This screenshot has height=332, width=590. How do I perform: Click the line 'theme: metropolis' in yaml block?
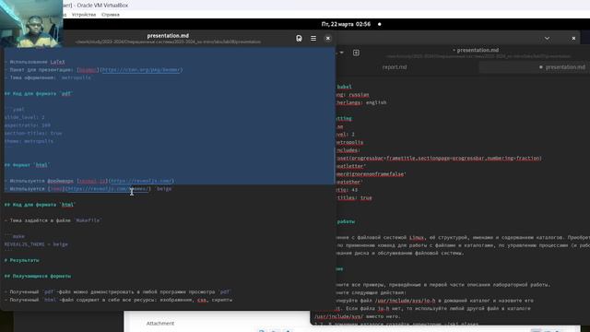pos(29,141)
